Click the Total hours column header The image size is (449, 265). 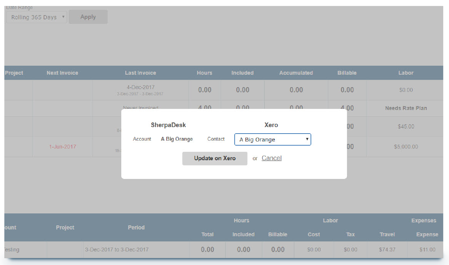[x=208, y=234]
